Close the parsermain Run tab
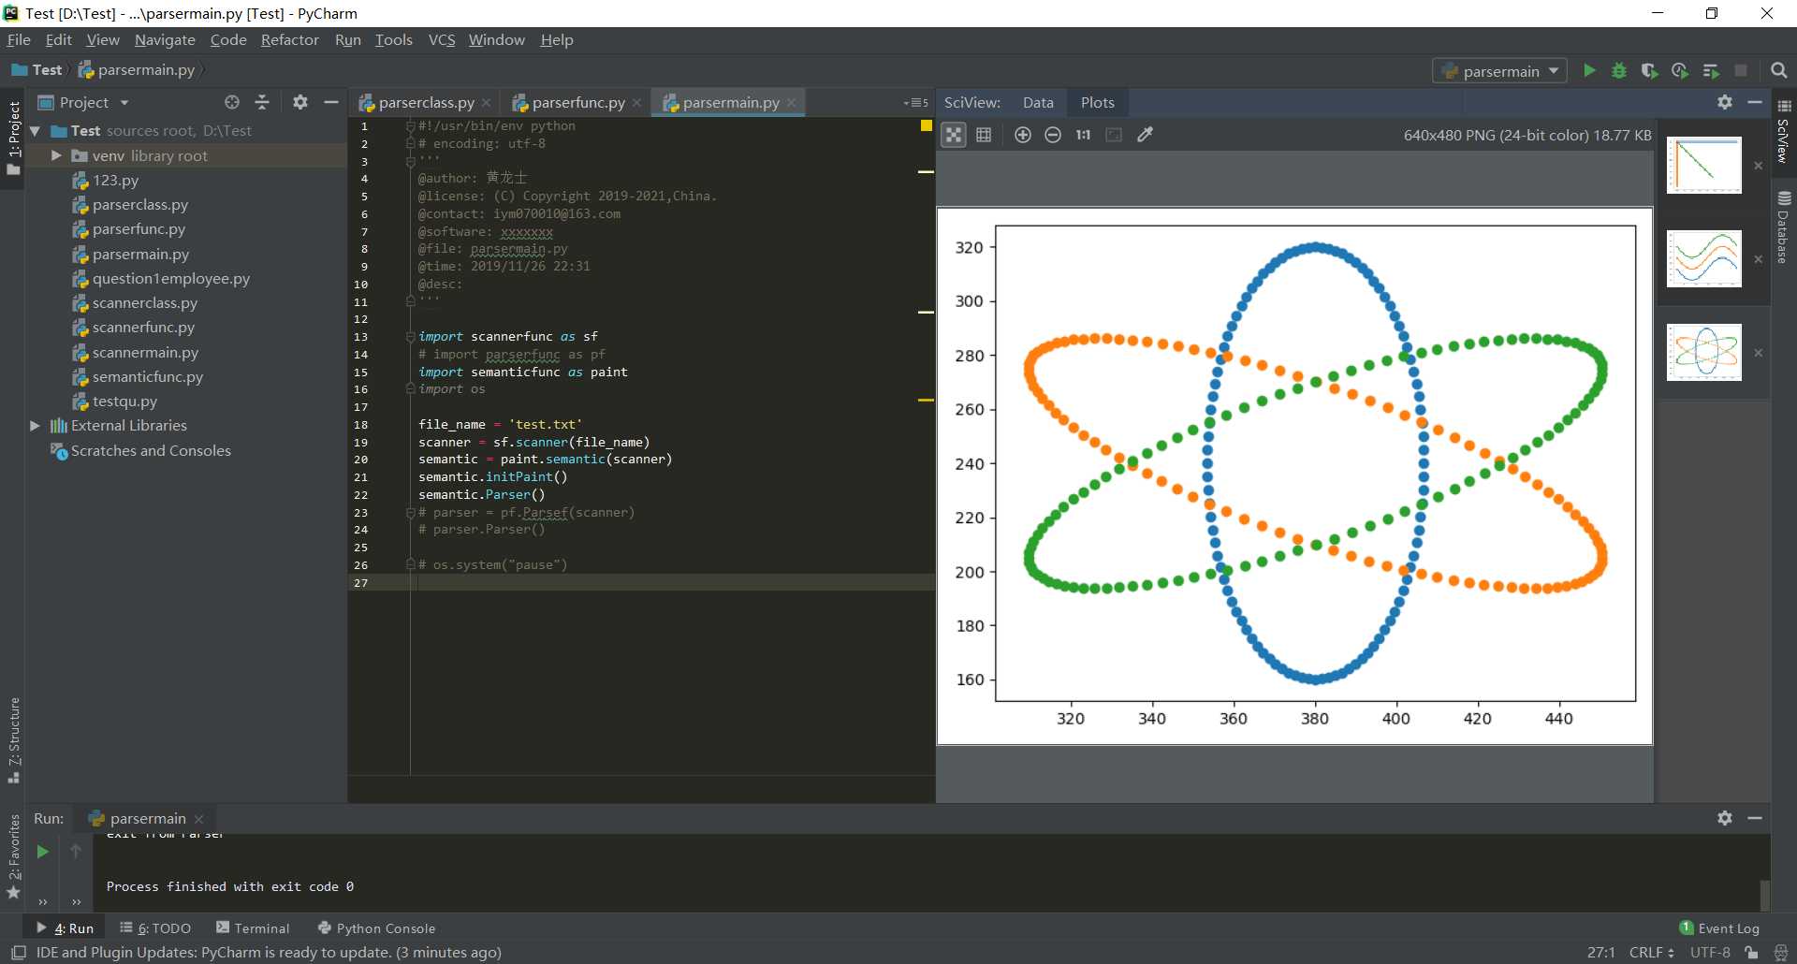This screenshot has width=1797, height=964. click(x=198, y=819)
